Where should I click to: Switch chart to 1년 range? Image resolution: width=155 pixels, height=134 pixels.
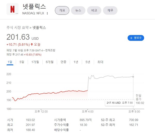tap(76, 62)
